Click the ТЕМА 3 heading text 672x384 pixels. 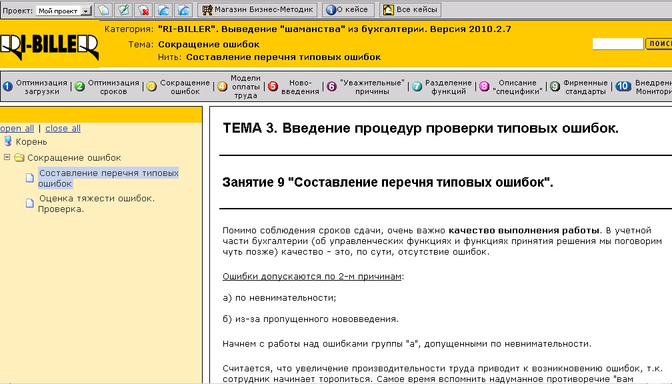421,128
